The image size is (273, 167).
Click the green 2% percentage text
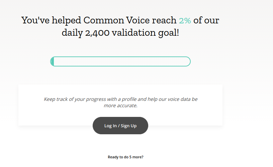[x=185, y=20]
